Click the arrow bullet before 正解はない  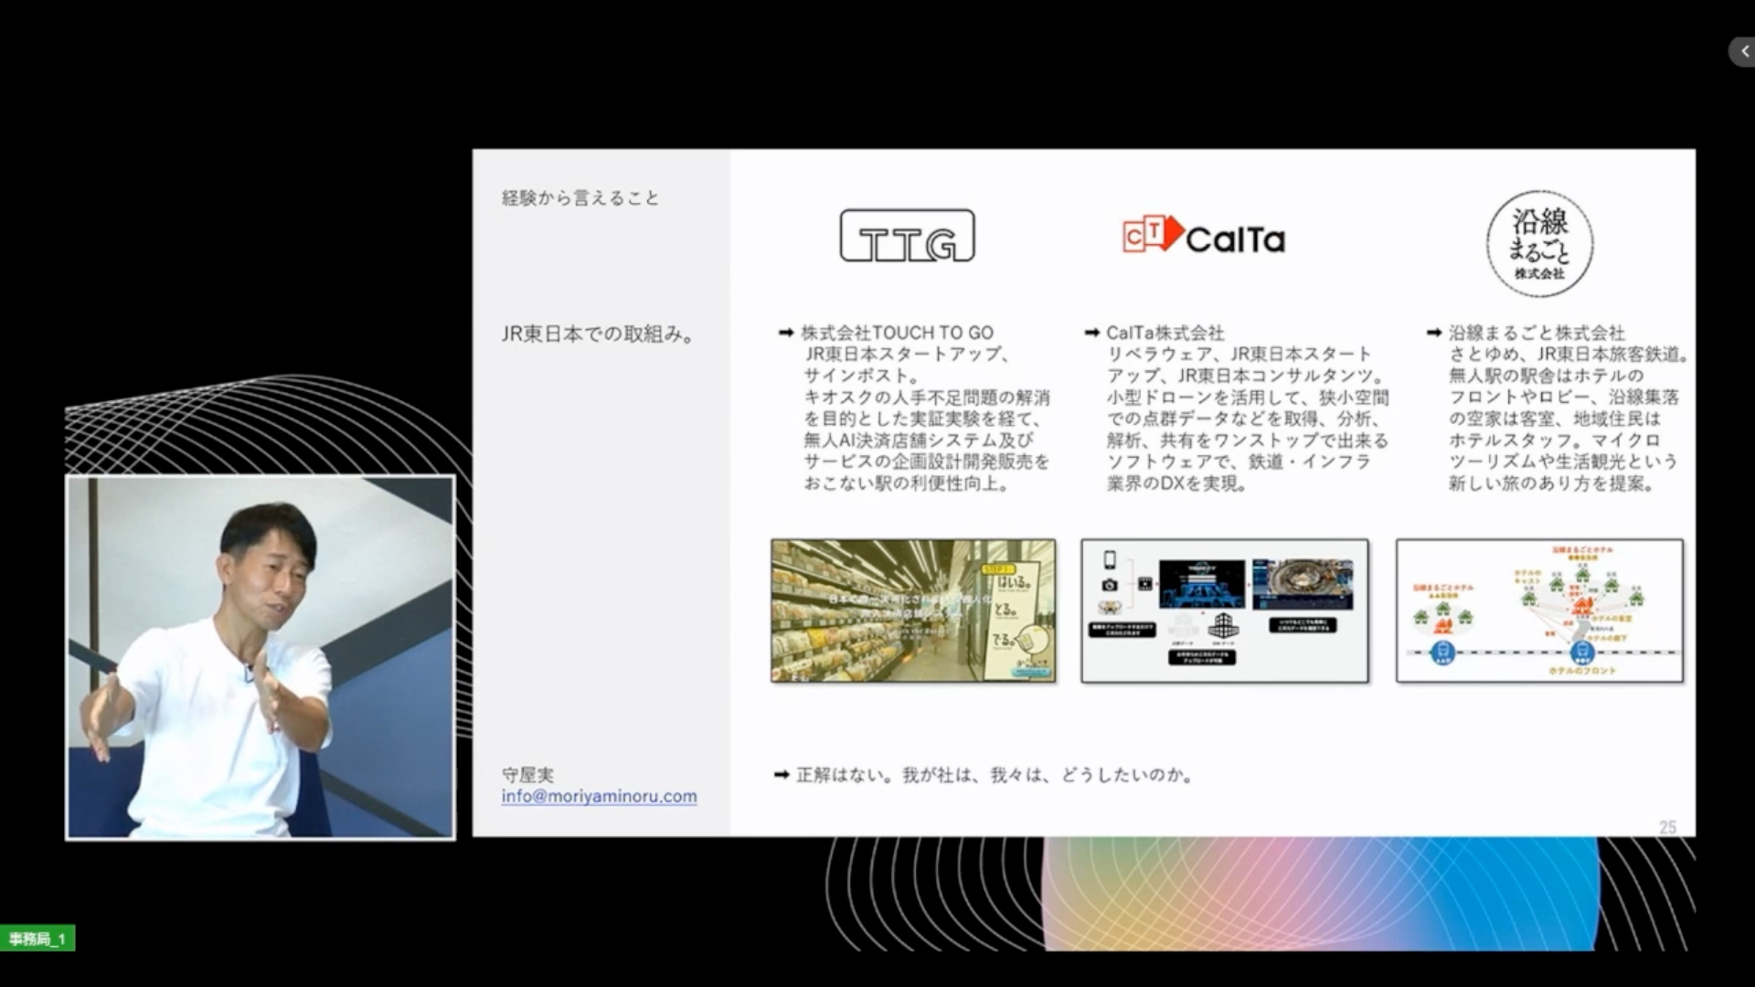pyautogui.click(x=781, y=775)
